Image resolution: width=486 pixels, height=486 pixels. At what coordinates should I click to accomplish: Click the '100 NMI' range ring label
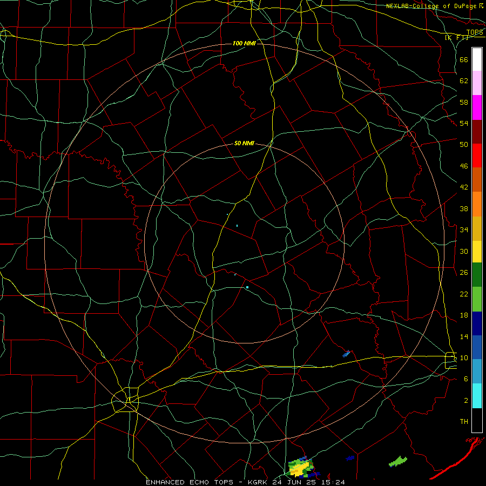[x=244, y=43]
